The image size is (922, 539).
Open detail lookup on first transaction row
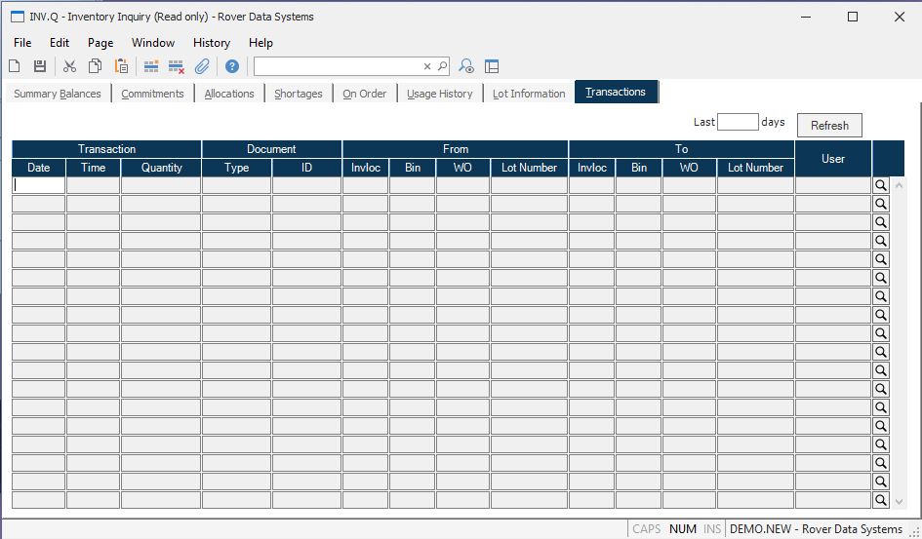coord(880,185)
